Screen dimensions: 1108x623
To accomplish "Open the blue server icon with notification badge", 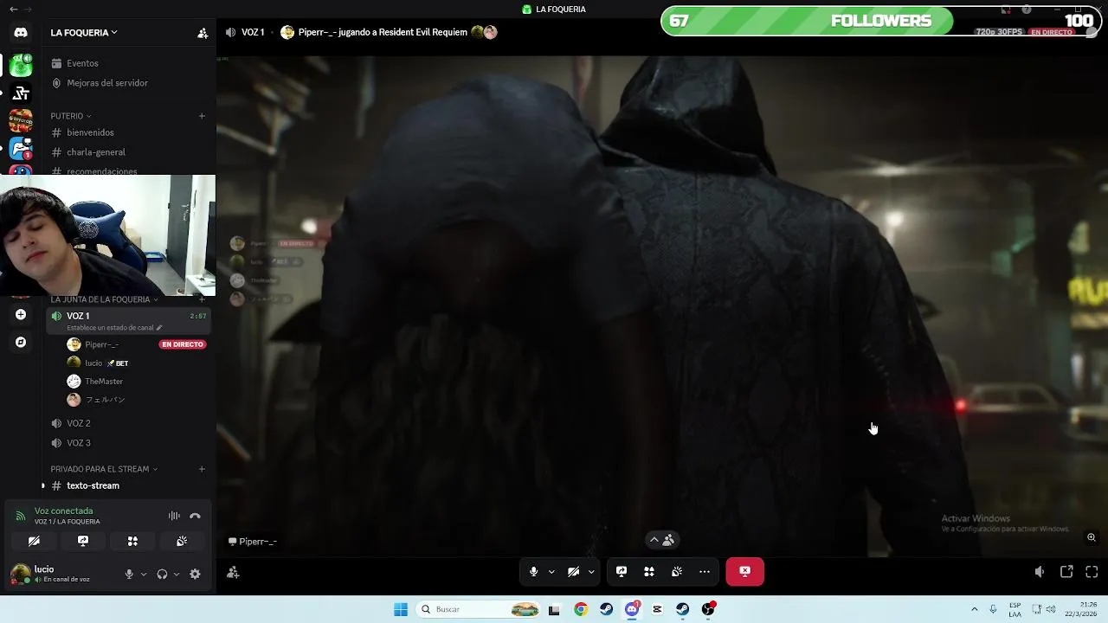I will (x=21, y=148).
